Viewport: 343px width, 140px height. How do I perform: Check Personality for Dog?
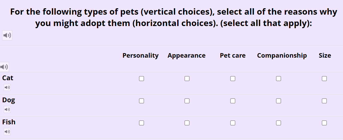coord(142,101)
